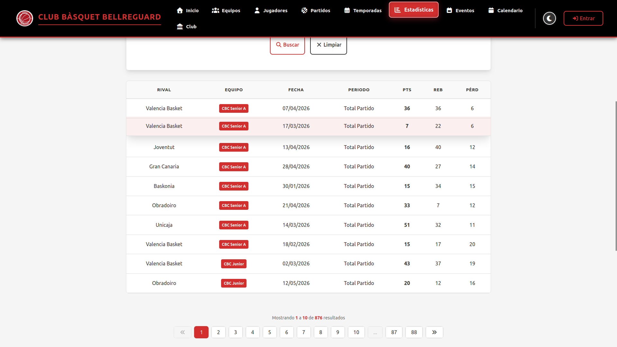617x347 pixels.
Task: Toggle dark mode moon icon
Action: click(x=549, y=18)
